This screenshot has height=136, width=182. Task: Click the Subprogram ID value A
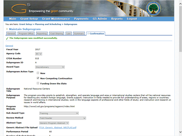tap(36, 63)
